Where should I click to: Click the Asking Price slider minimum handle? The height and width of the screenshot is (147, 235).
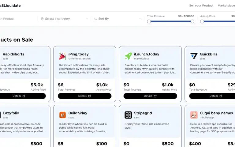coord(202,21)
